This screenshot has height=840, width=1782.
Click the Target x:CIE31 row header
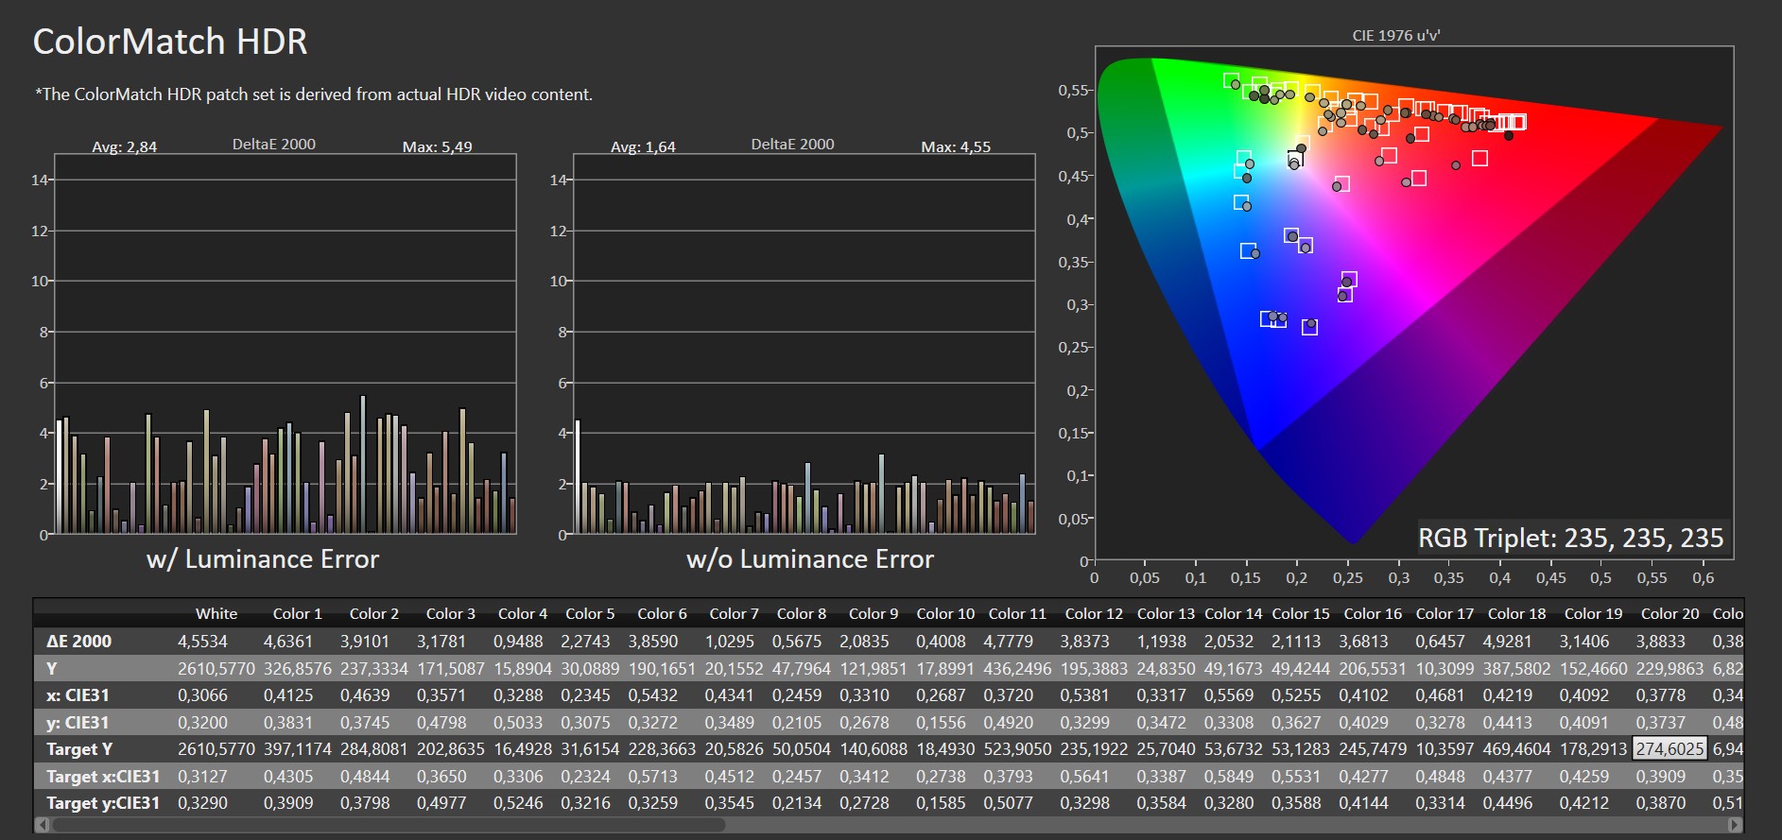103,777
